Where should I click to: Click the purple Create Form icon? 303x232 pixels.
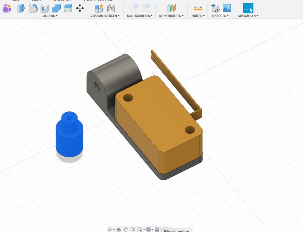pyautogui.click(x=7, y=8)
